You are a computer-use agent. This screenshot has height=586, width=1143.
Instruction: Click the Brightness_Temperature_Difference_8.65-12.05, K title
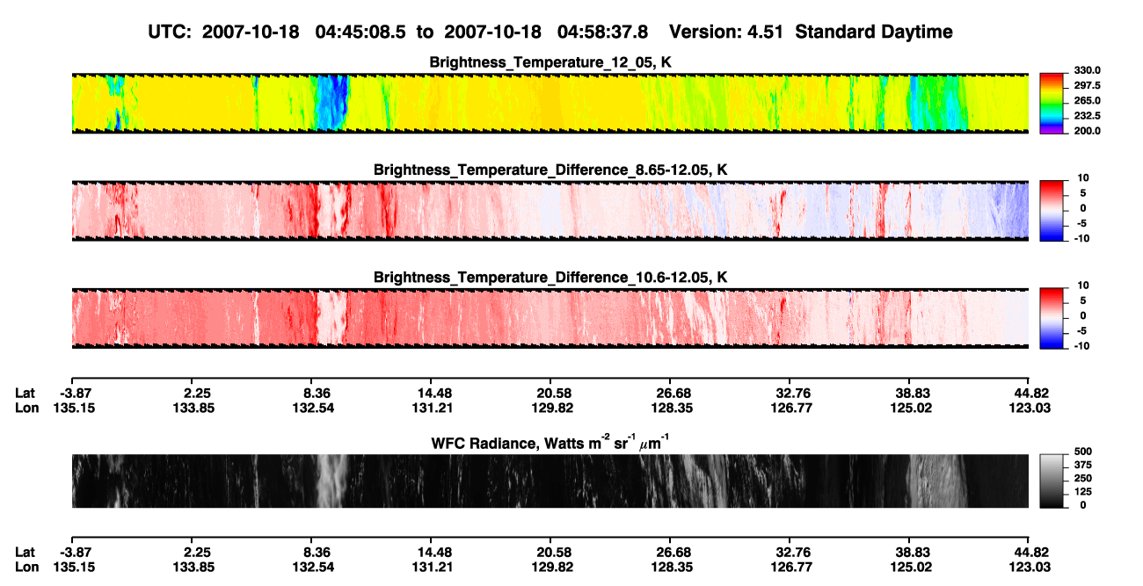[550, 170]
